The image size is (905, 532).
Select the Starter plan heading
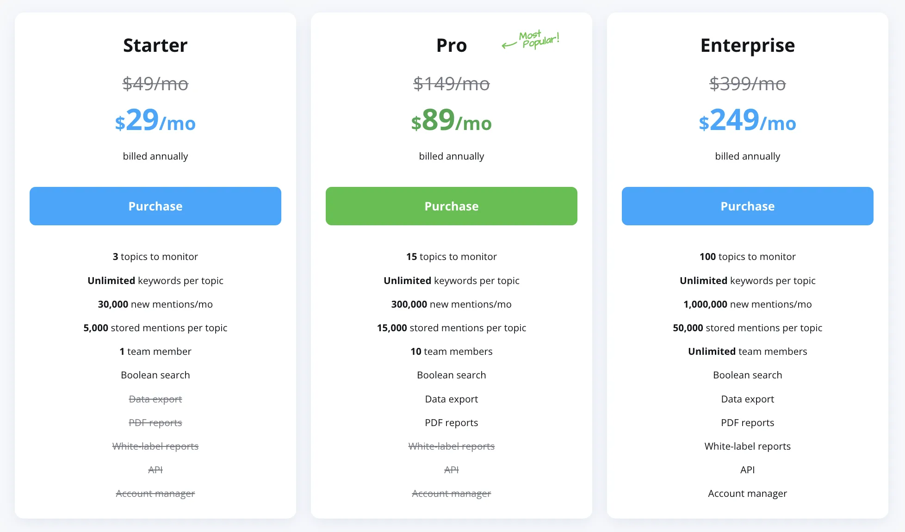(x=155, y=45)
